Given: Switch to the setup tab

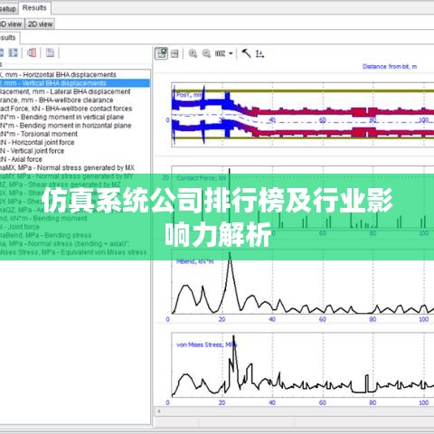Looking at the screenshot, I should point(7,9).
